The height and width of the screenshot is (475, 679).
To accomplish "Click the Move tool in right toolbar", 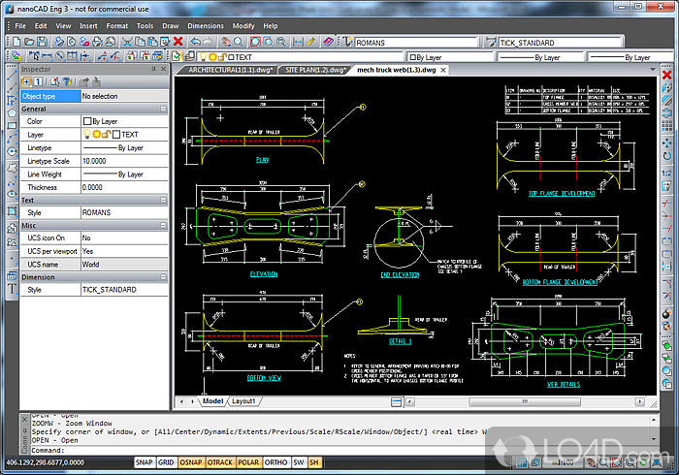I will [667, 142].
